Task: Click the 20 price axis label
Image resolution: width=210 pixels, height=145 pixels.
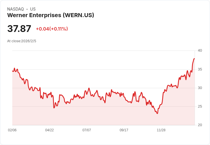Action: pos(200,125)
